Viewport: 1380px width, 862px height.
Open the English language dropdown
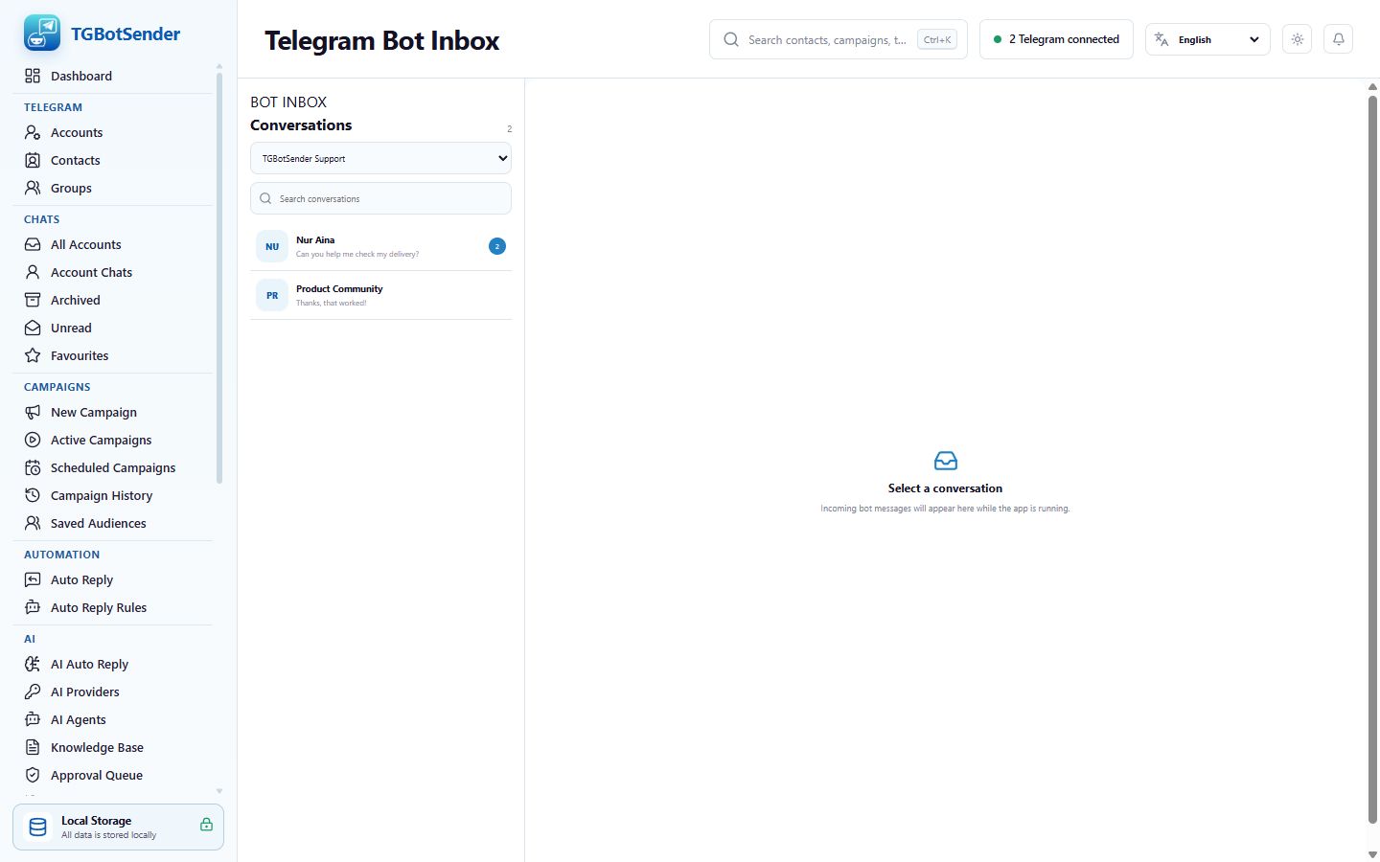click(x=1207, y=39)
